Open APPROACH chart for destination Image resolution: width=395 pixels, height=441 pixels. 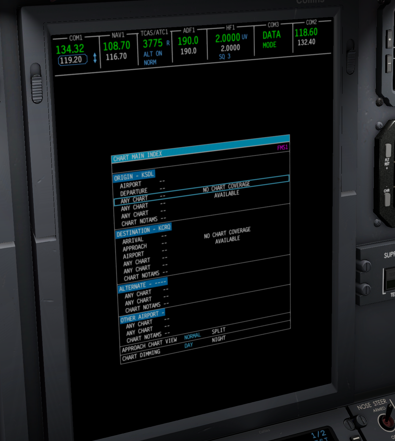click(135, 248)
